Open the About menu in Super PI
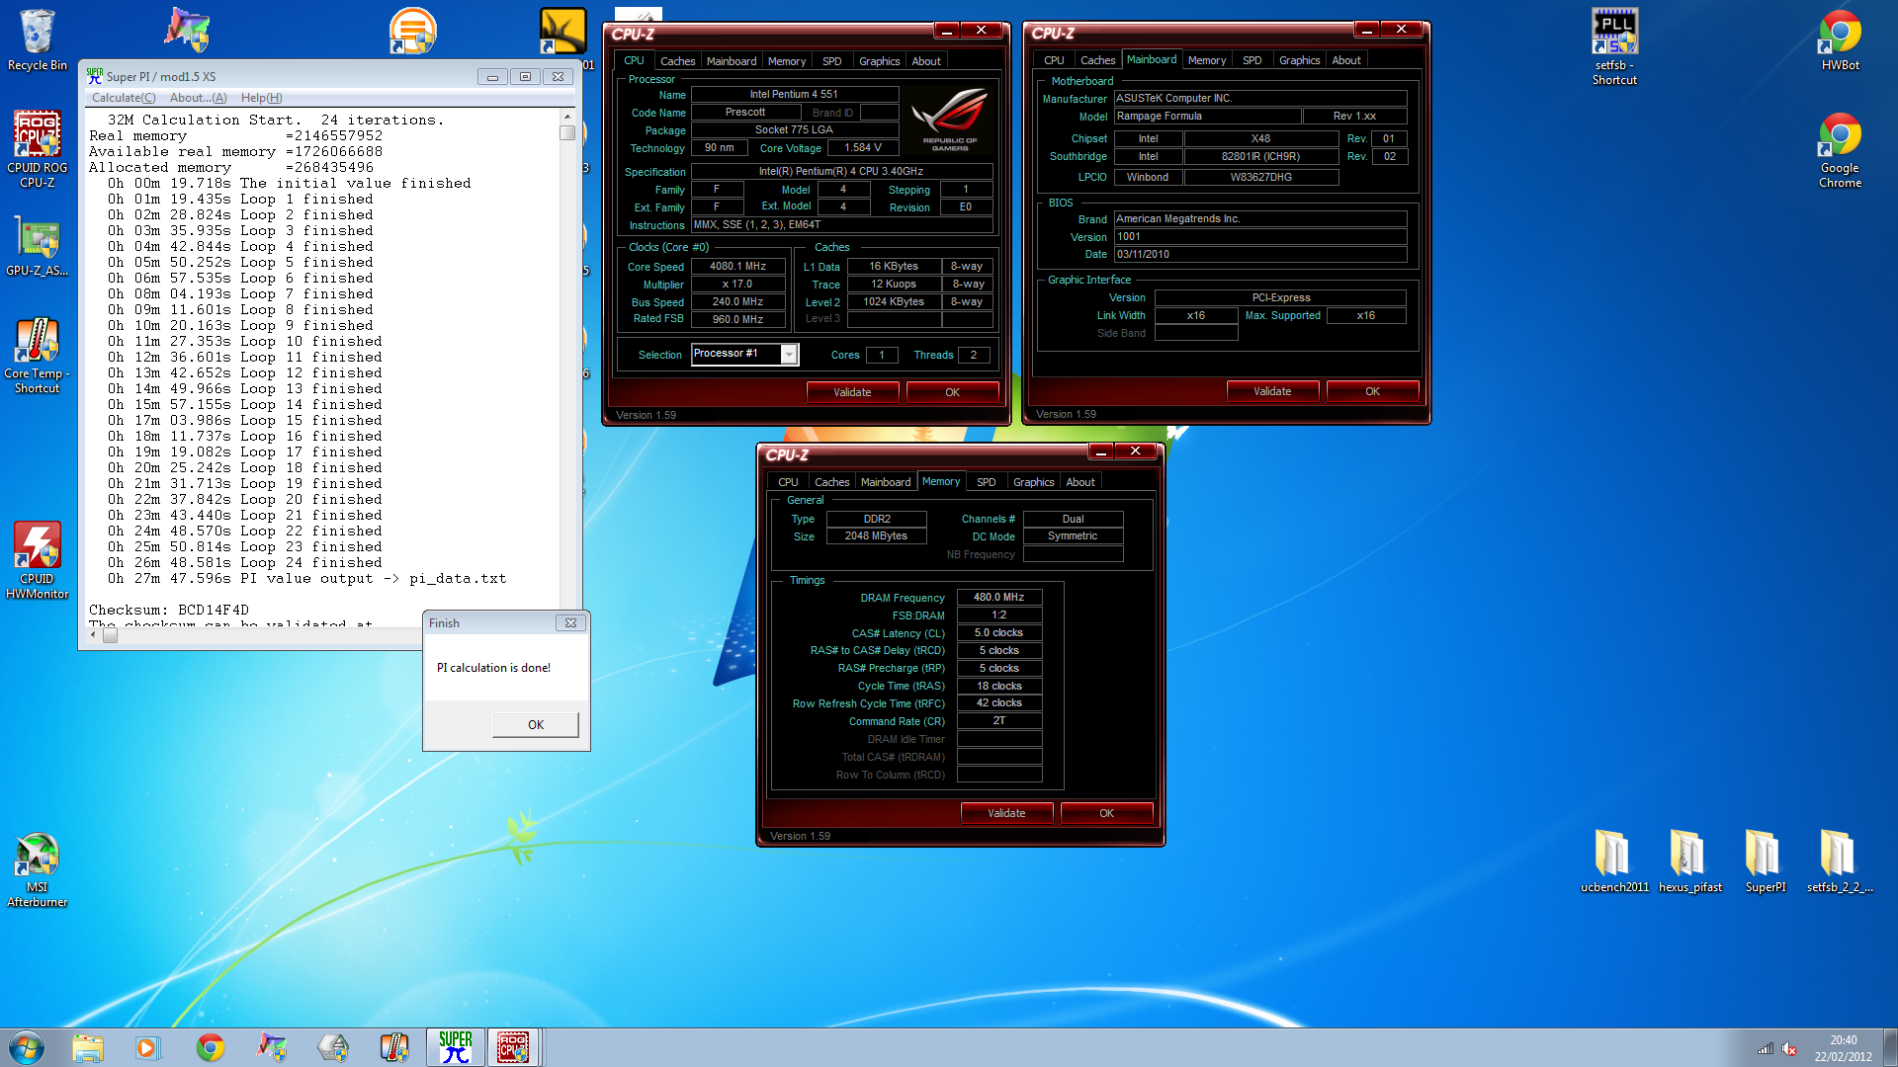Screen dimensions: 1898x1067 pyautogui.click(x=198, y=98)
